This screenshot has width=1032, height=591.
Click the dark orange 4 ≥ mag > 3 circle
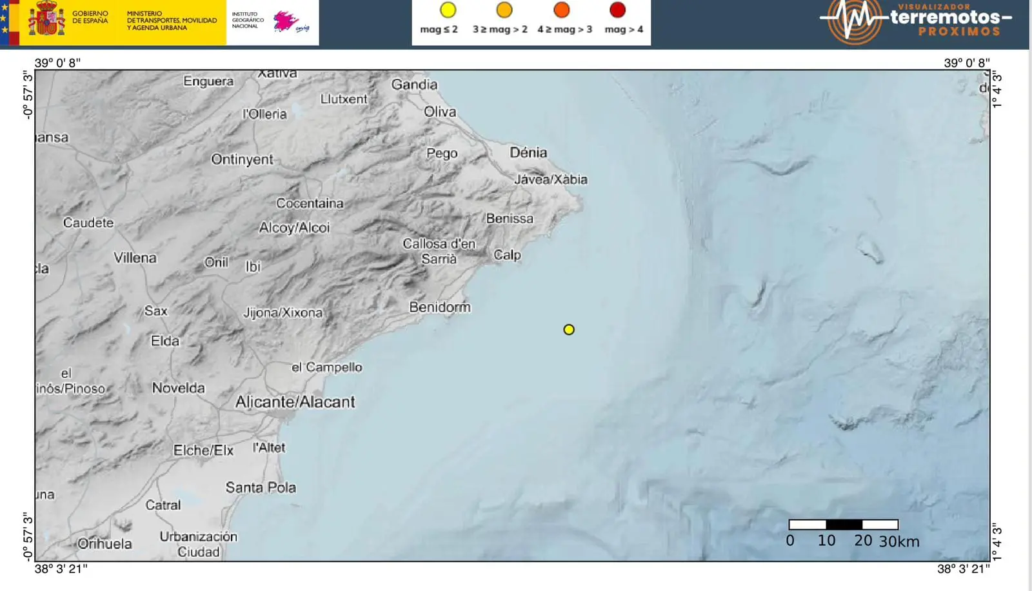tap(562, 10)
